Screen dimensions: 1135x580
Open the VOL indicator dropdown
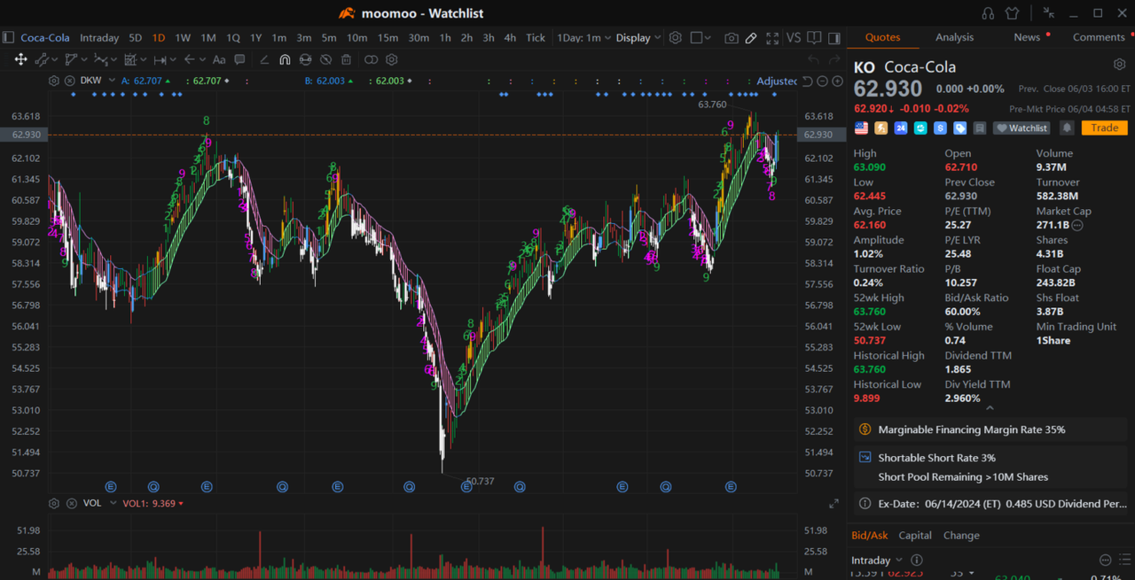(x=112, y=503)
